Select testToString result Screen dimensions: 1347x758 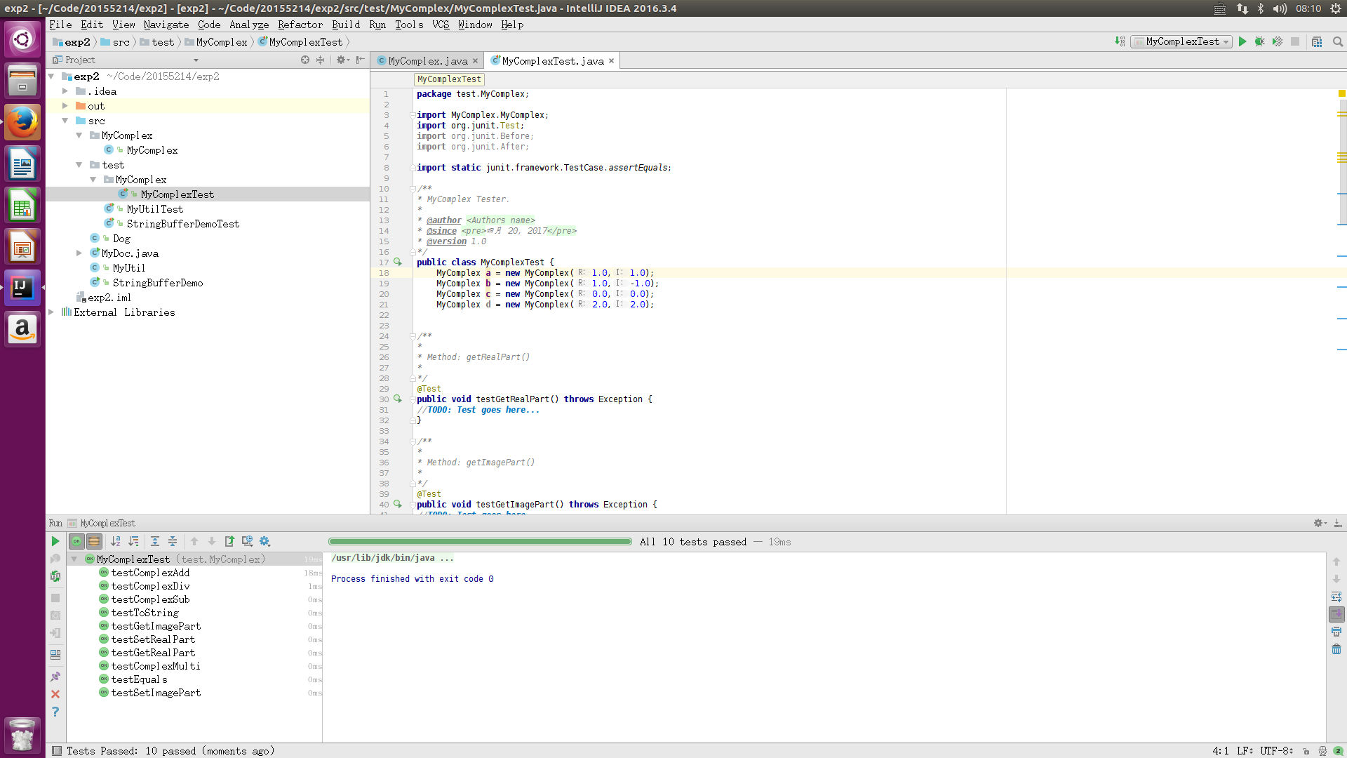[145, 613]
